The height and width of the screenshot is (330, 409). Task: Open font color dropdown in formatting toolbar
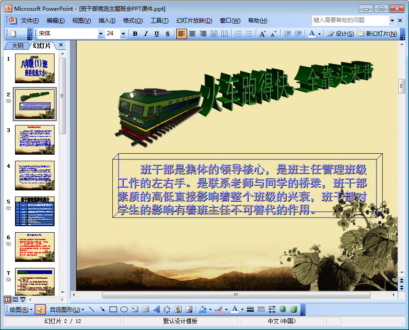[x=319, y=34]
